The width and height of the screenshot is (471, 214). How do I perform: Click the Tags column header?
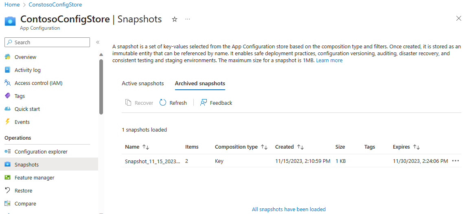[370, 147]
